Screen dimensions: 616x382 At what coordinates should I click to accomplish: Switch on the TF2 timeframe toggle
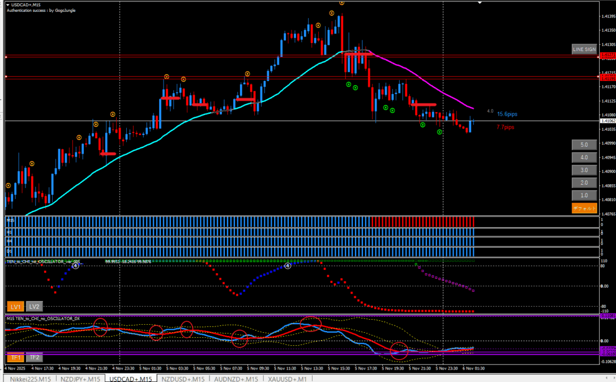coord(35,358)
